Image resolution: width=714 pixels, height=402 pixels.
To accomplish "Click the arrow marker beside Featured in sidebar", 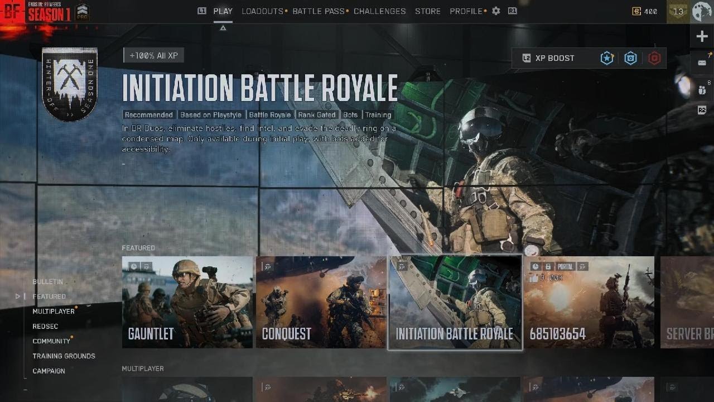I will coord(18,296).
